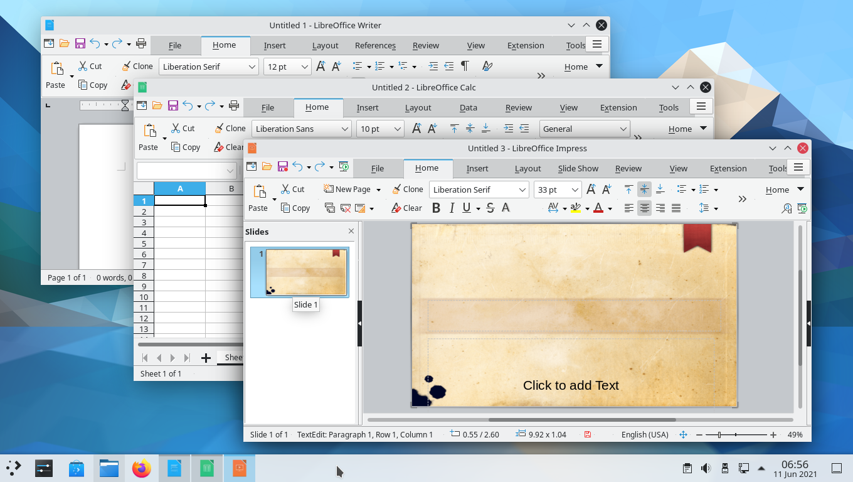The image size is (853, 482).
Task: Toggle center vertical alignment in Impress
Action: (645, 189)
